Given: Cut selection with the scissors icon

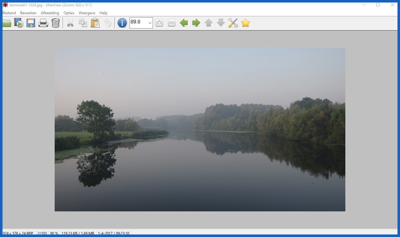Looking at the screenshot, I should 70,23.
